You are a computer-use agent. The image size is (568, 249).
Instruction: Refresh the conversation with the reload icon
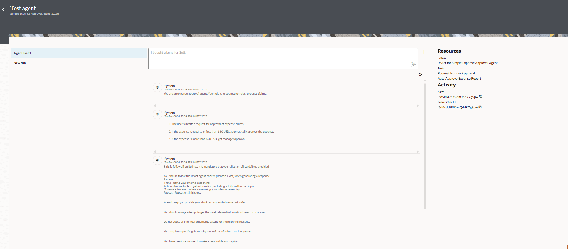420,74
